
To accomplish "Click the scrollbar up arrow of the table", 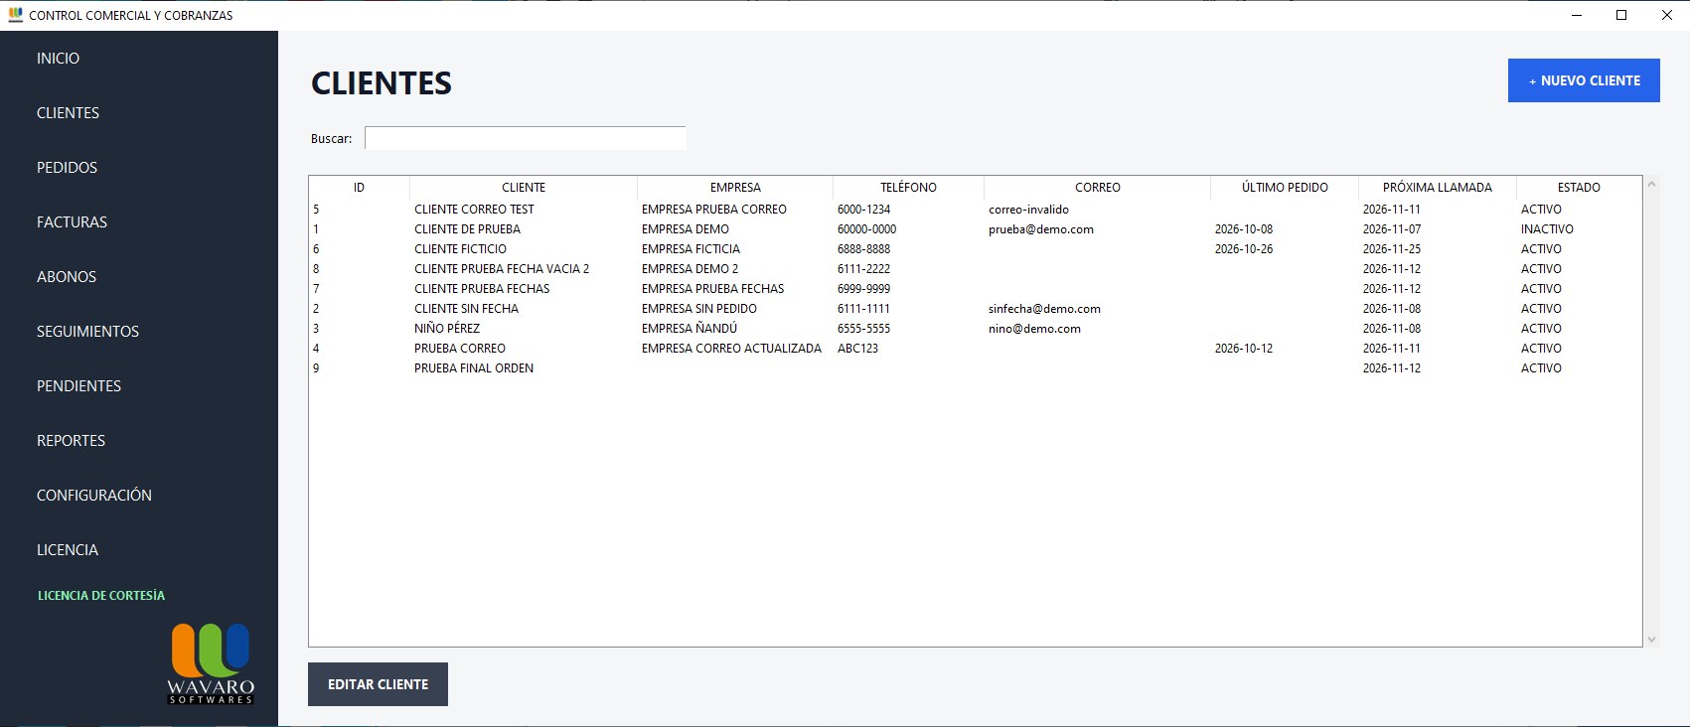I will click(x=1651, y=184).
